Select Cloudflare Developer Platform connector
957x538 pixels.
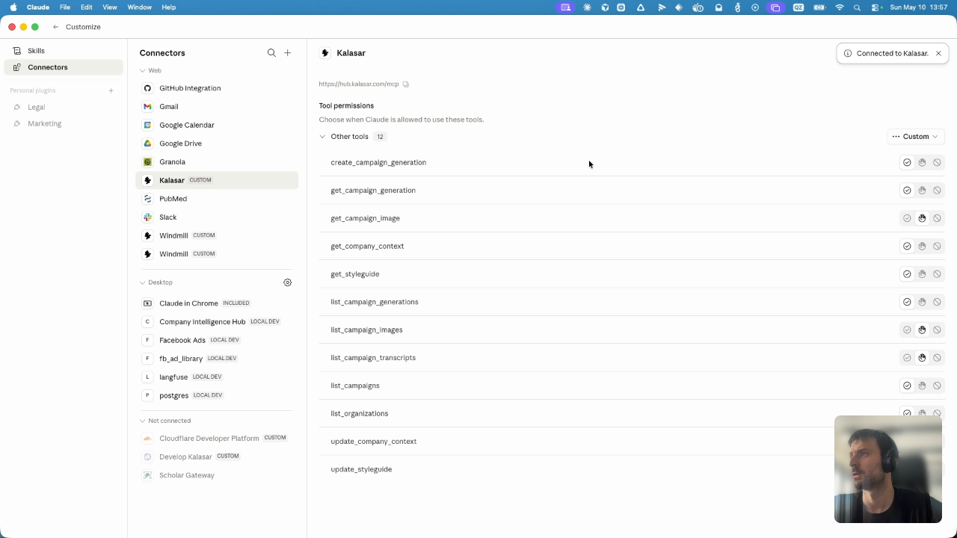tap(217, 438)
